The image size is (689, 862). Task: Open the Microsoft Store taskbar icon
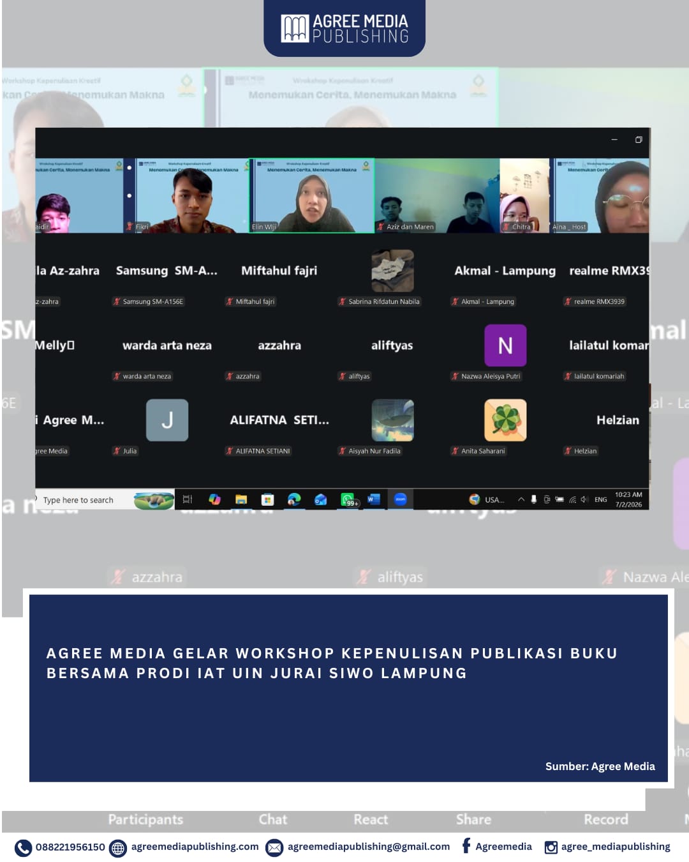coord(267,499)
